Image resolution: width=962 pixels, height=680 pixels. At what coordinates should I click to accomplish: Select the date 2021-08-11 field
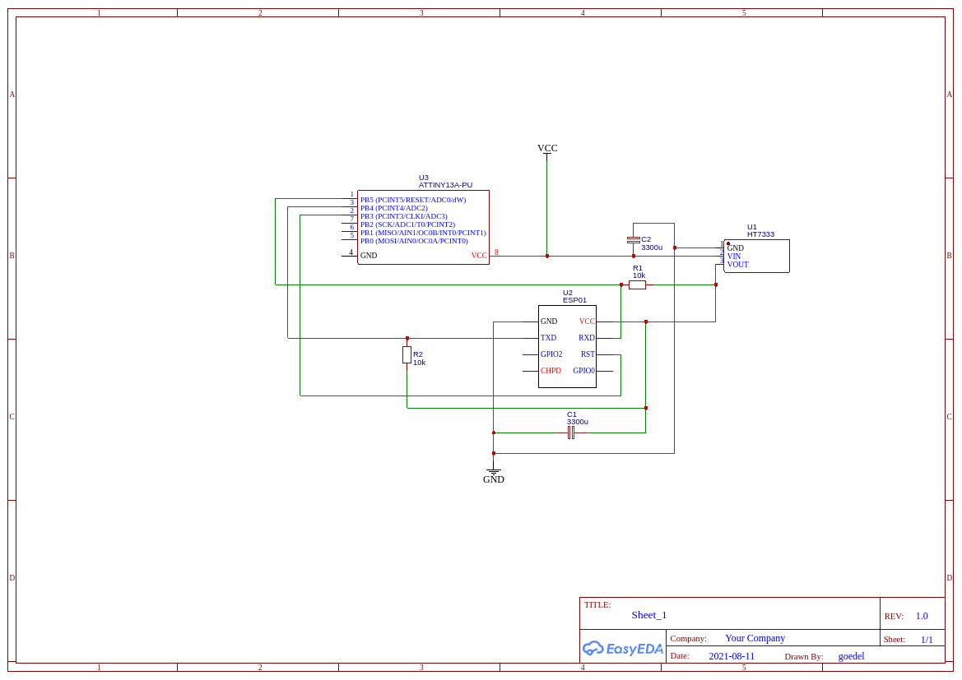[732, 656]
